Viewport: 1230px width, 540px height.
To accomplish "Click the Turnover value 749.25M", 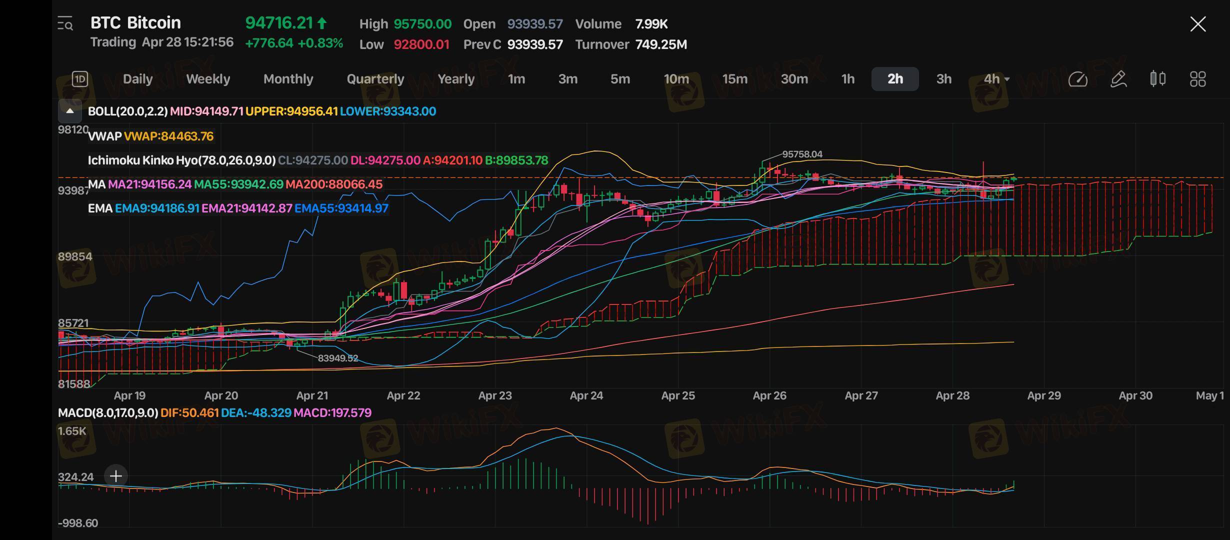I will point(661,44).
